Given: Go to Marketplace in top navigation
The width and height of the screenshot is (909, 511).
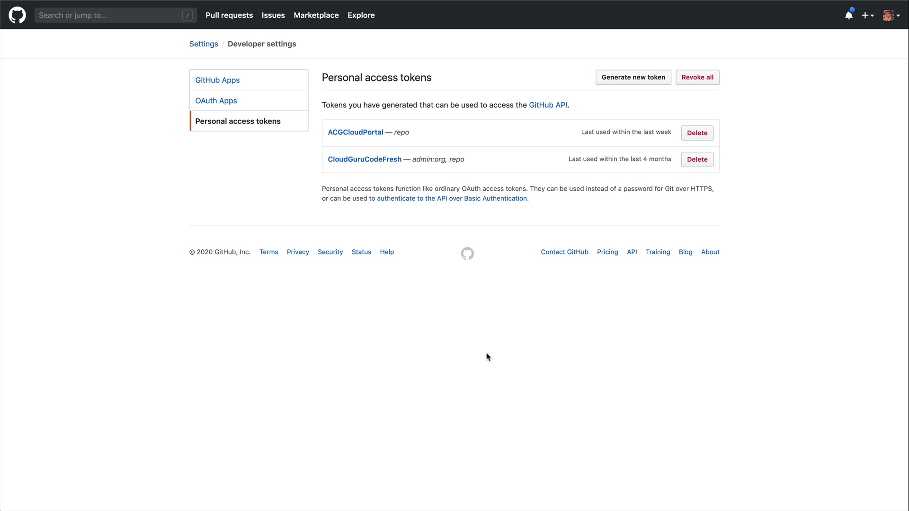Looking at the screenshot, I should (x=316, y=15).
